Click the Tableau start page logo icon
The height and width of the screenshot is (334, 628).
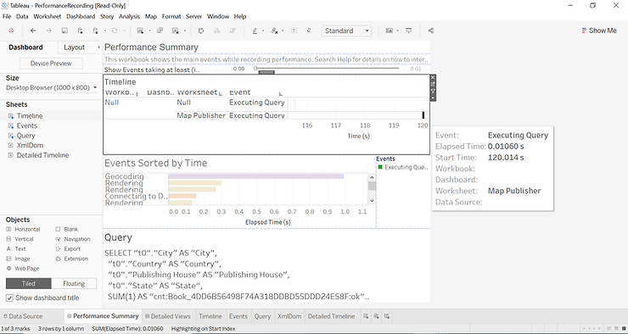tap(11, 31)
